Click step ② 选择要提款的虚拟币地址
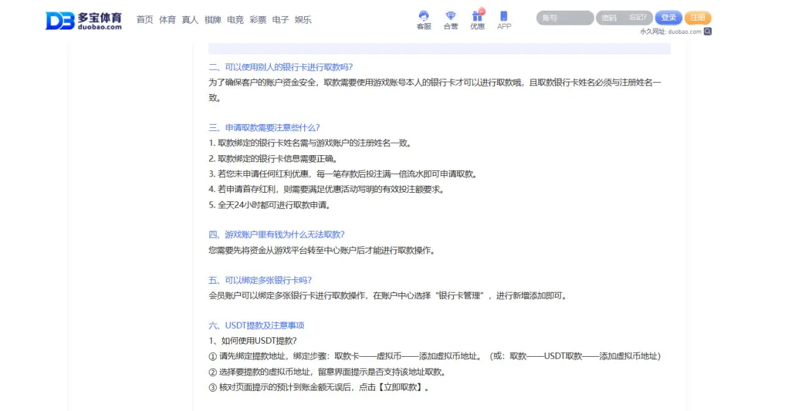Viewport: 798px width, 411px height. pos(330,372)
